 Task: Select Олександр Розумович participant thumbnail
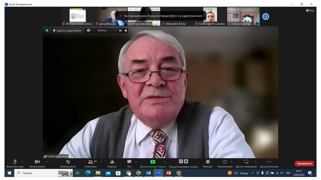click(210, 16)
